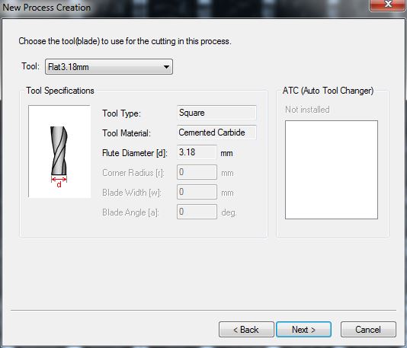The height and width of the screenshot is (348, 407).
Task: Click the Corner Radius input field
Action: [x=197, y=172]
